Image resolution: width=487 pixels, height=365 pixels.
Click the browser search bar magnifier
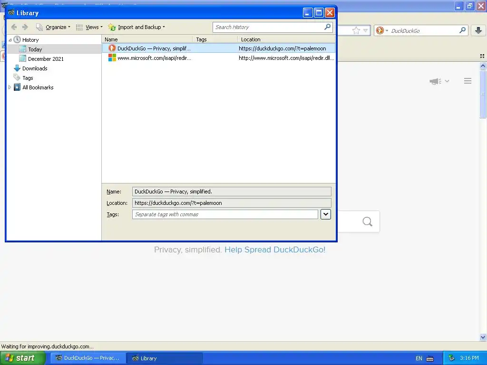coord(462,30)
